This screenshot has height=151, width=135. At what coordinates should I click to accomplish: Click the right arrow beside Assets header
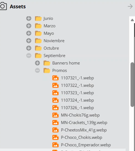pos(130,6)
